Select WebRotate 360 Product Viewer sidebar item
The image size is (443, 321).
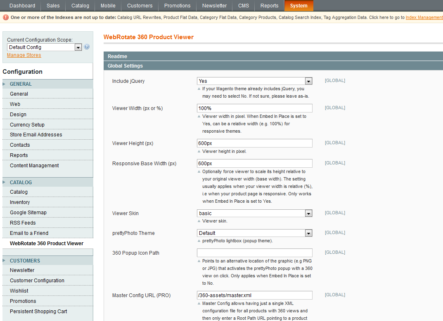pos(48,244)
